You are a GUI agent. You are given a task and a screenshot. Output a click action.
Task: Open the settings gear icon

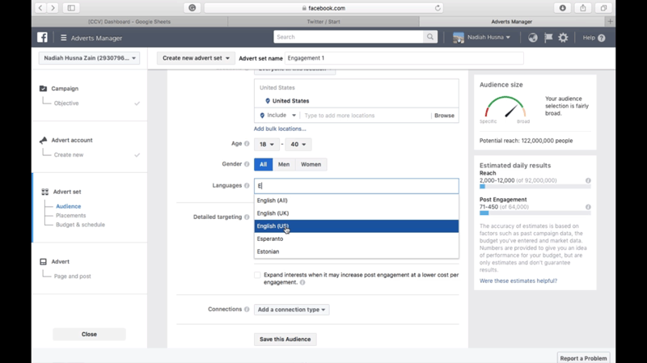pos(564,37)
